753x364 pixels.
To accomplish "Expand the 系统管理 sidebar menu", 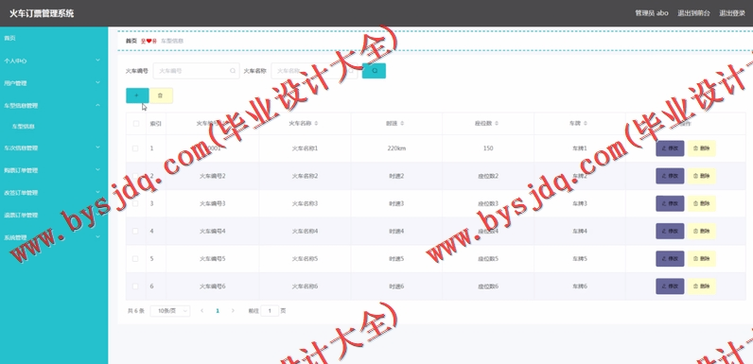I will [54, 237].
